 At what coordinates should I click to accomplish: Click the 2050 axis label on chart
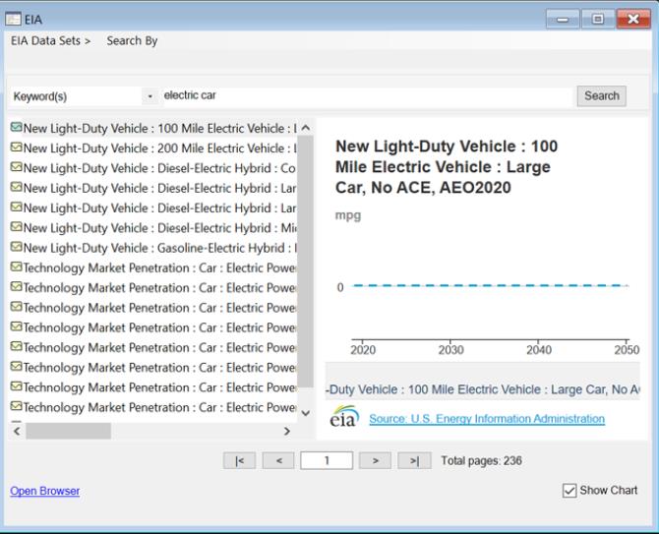pyautogui.click(x=627, y=350)
